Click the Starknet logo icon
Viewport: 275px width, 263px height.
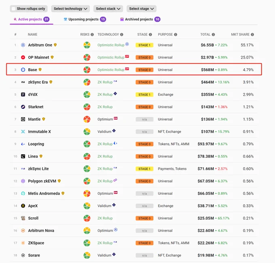[x=23, y=107]
